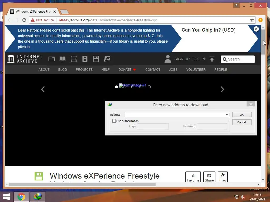Close the Enter new address dialog

(251, 104)
